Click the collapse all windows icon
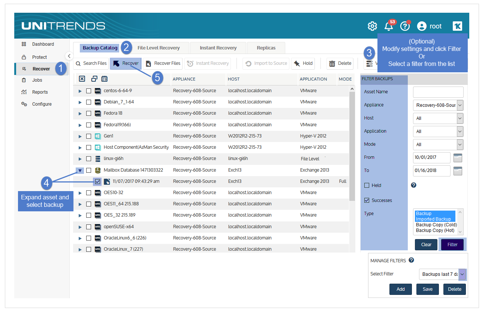 [x=94, y=79]
